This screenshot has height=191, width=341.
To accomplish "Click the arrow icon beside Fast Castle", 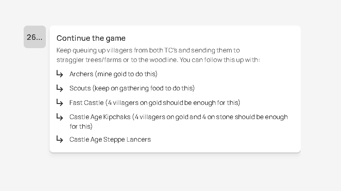I will [x=60, y=102].
